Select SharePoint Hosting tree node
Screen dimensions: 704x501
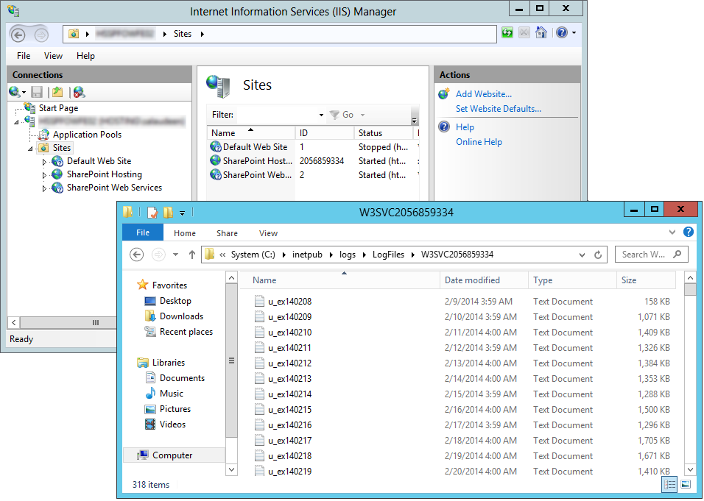click(104, 174)
